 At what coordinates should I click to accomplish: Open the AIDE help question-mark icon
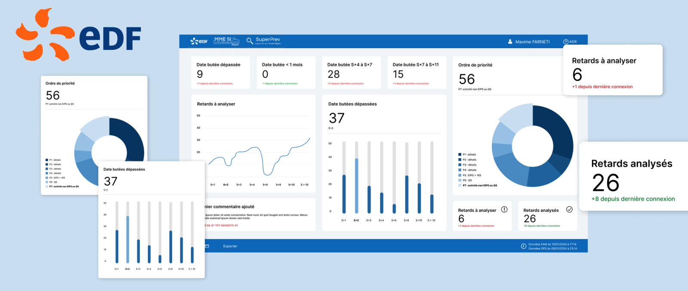(x=565, y=42)
